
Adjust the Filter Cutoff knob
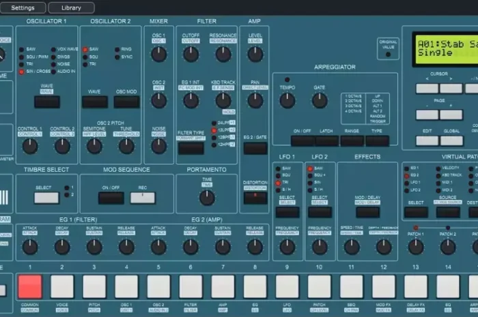[191, 55]
